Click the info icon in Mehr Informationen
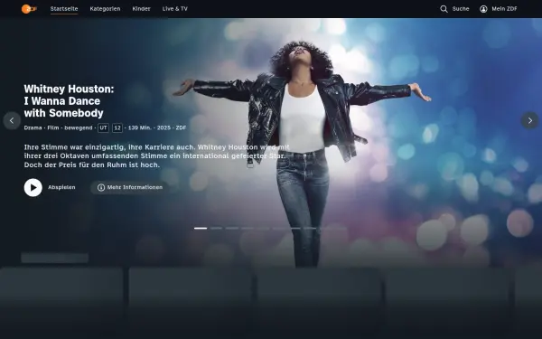The image size is (542, 339). (x=101, y=187)
